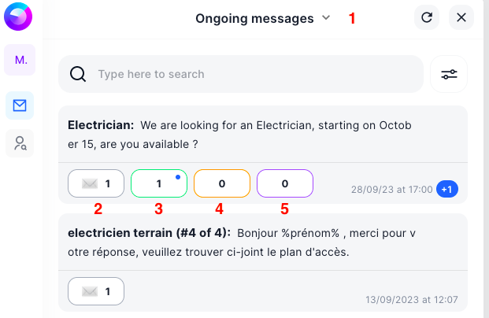
Task: Open the Electrician message preview
Action: pyautogui.click(x=239, y=135)
